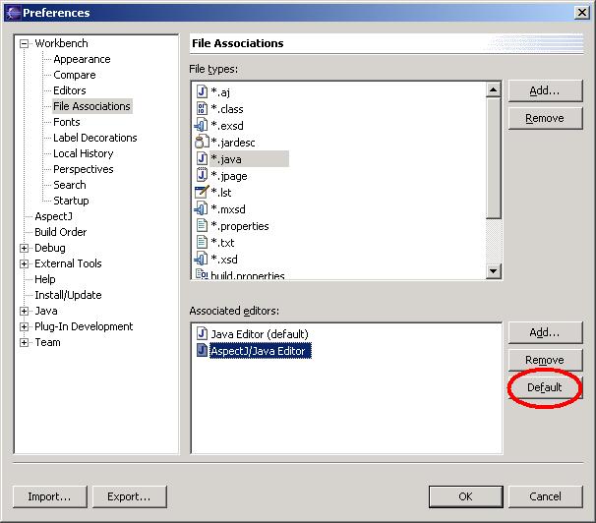Click the Cancel button
This screenshot has width=596, height=523.
tap(545, 496)
